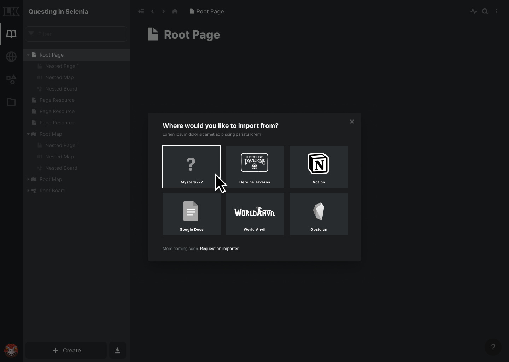Close the import dialog
Image resolution: width=509 pixels, height=362 pixels.
352,122
